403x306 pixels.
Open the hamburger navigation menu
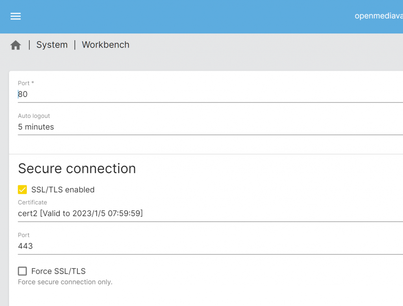tap(16, 16)
